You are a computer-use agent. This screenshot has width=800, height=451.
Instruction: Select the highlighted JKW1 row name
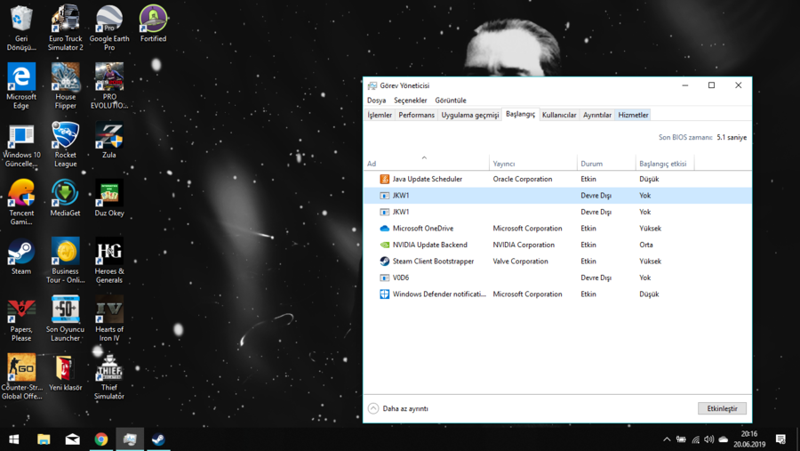pyautogui.click(x=401, y=195)
